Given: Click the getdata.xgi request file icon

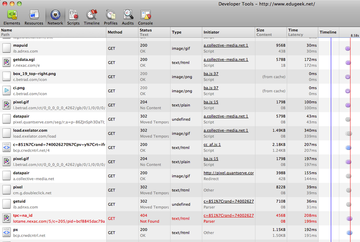Looking at the screenshot, I should pos(6,62).
